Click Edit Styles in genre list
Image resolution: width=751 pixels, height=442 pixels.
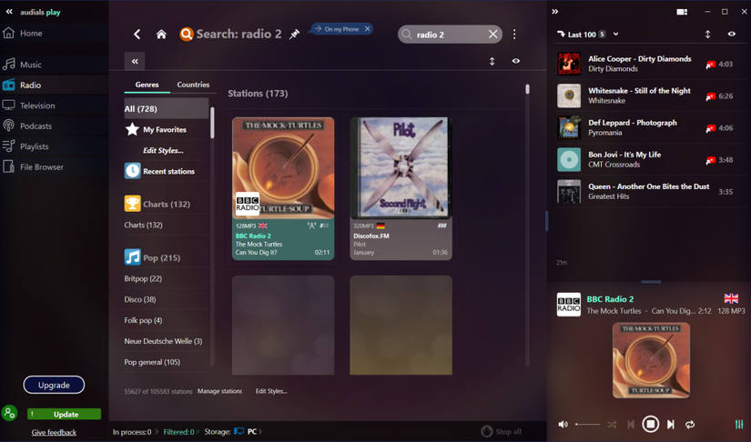tap(163, 150)
